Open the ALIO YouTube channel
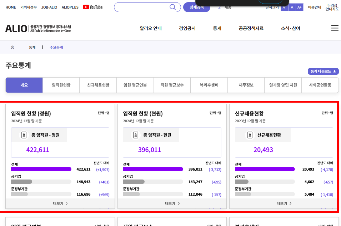341x226 pixels. [92, 7]
